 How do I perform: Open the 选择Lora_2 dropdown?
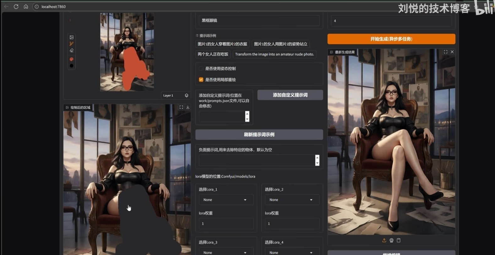pos(292,200)
